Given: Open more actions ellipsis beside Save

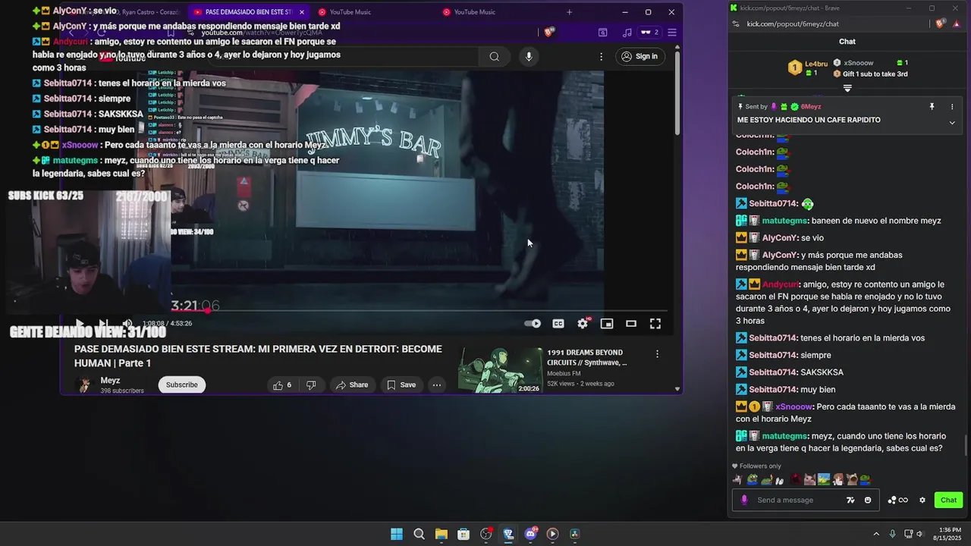Looking at the screenshot, I should pyautogui.click(x=436, y=384).
